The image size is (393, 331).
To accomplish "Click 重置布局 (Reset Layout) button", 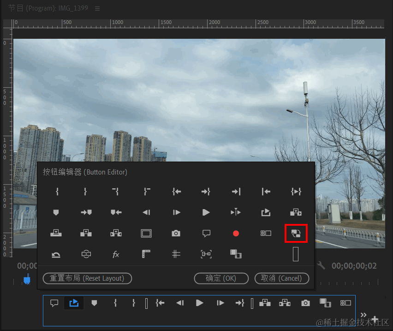I will coord(87,278).
